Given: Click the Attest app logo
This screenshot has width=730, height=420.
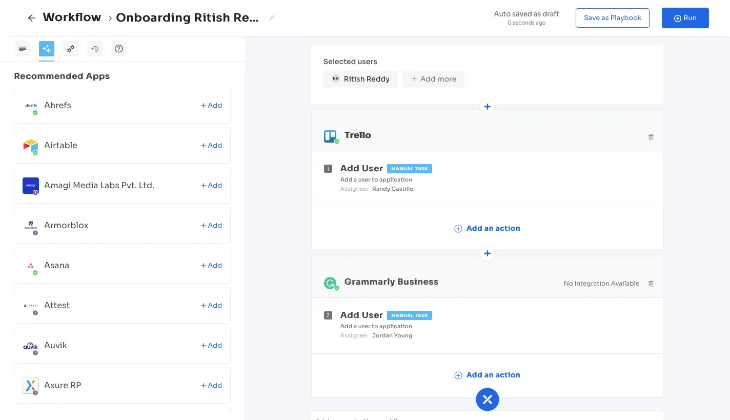Looking at the screenshot, I should [x=31, y=306].
